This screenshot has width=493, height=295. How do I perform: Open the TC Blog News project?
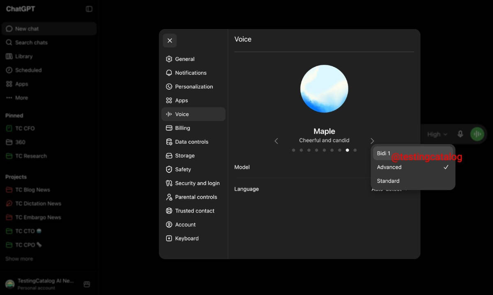click(x=49, y=190)
